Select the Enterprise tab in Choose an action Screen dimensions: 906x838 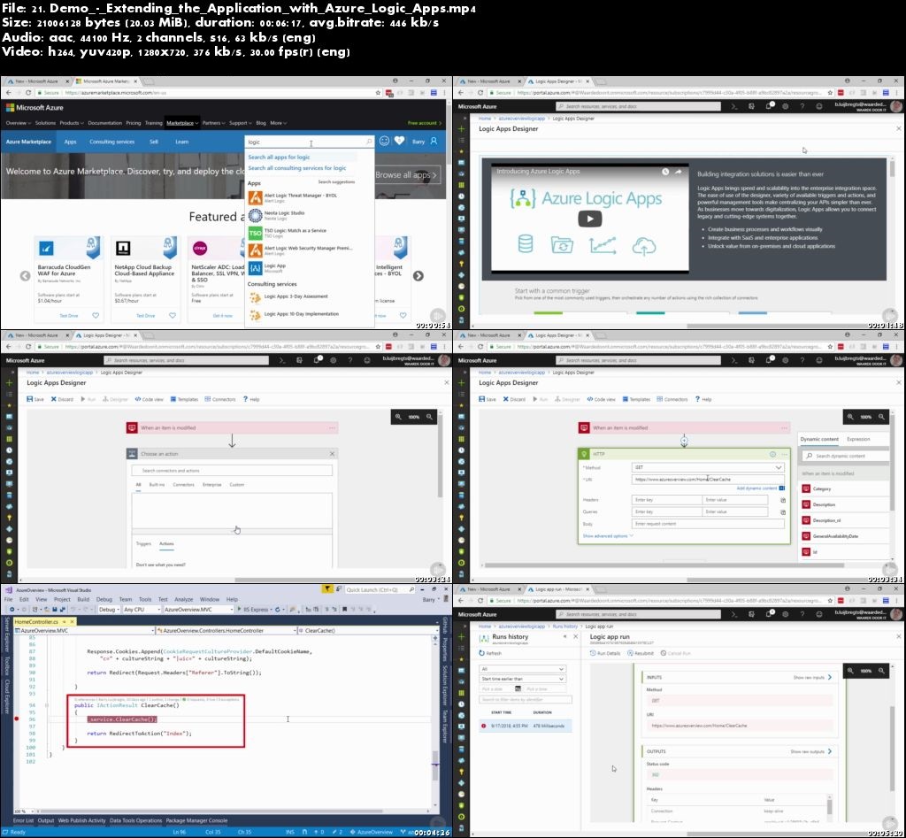(x=212, y=485)
